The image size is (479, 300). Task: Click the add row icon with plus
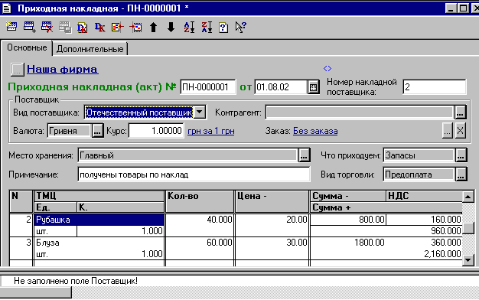click(30, 27)
